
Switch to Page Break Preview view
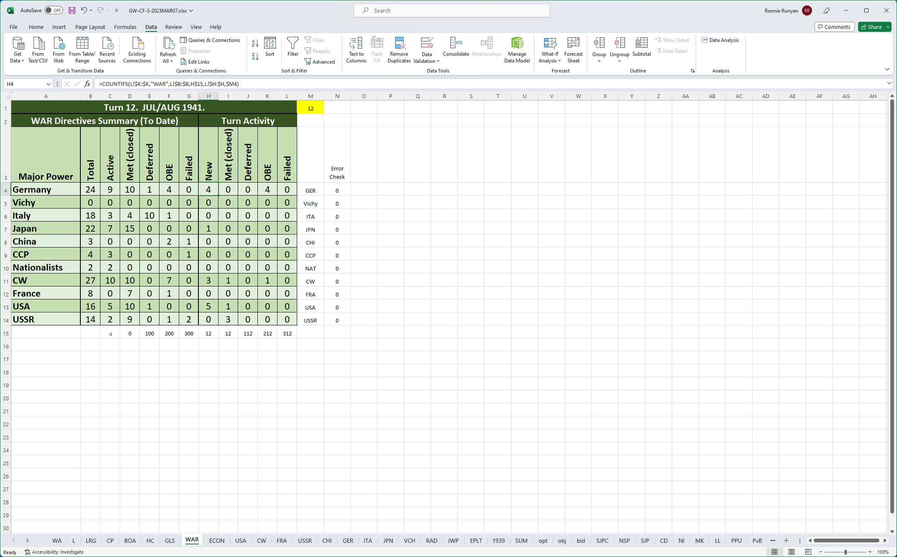[x=808, y=552]
